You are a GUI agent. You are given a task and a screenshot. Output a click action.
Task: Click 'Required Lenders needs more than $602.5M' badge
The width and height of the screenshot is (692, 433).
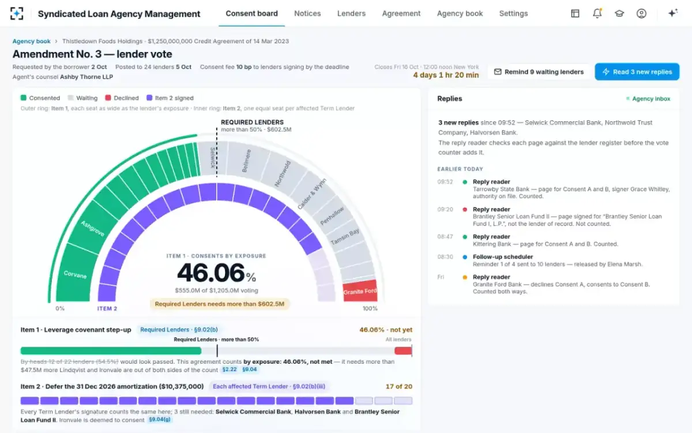[x=220, y=304]
